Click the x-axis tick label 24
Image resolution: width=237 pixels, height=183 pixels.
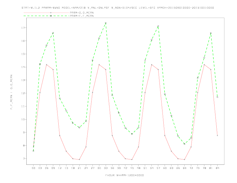pos(86,168)
